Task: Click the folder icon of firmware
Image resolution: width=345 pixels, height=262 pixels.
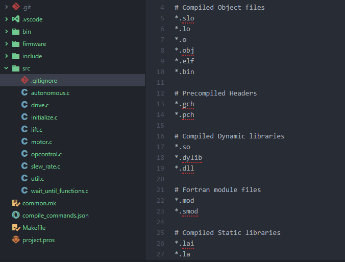Action: click(16, 44)
